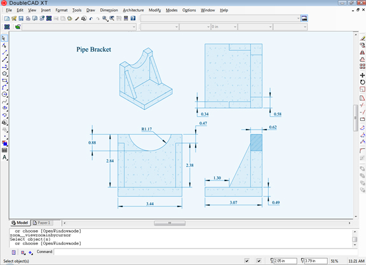Click the Hatch pattern tool icon

pyautogui.click(x=4, y=151)
